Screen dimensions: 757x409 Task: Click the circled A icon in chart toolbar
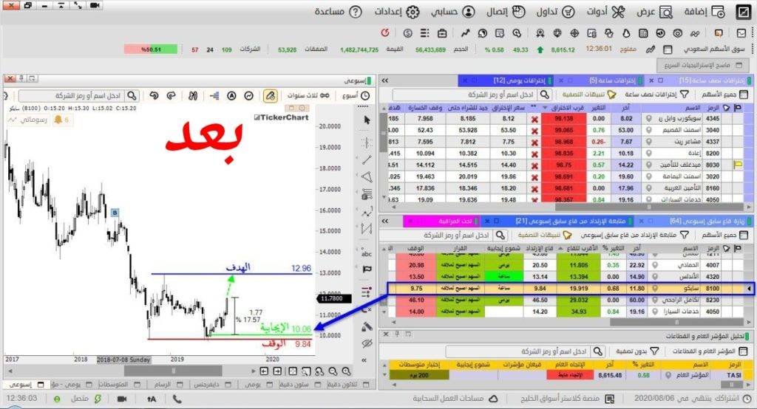pos(231,95)
